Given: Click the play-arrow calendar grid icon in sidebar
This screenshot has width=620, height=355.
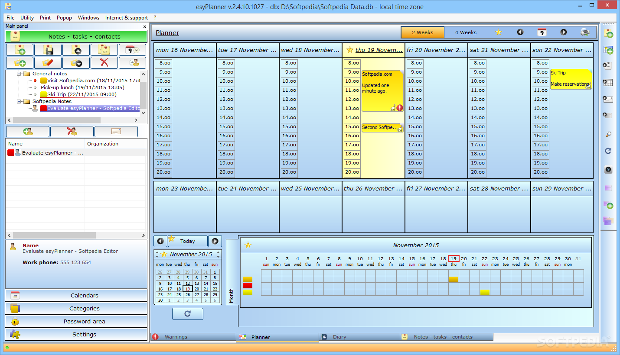Looking at the screenshot, I should (x=608, y=82).
